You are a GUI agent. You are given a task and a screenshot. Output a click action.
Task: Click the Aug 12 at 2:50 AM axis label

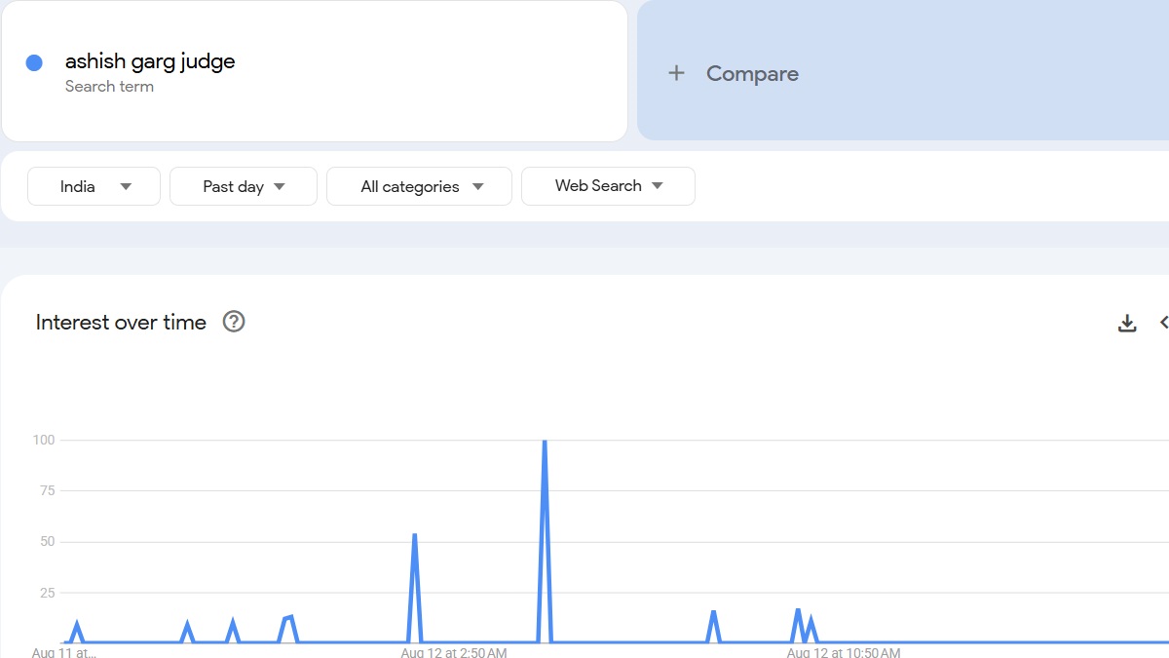click(453, 652)
